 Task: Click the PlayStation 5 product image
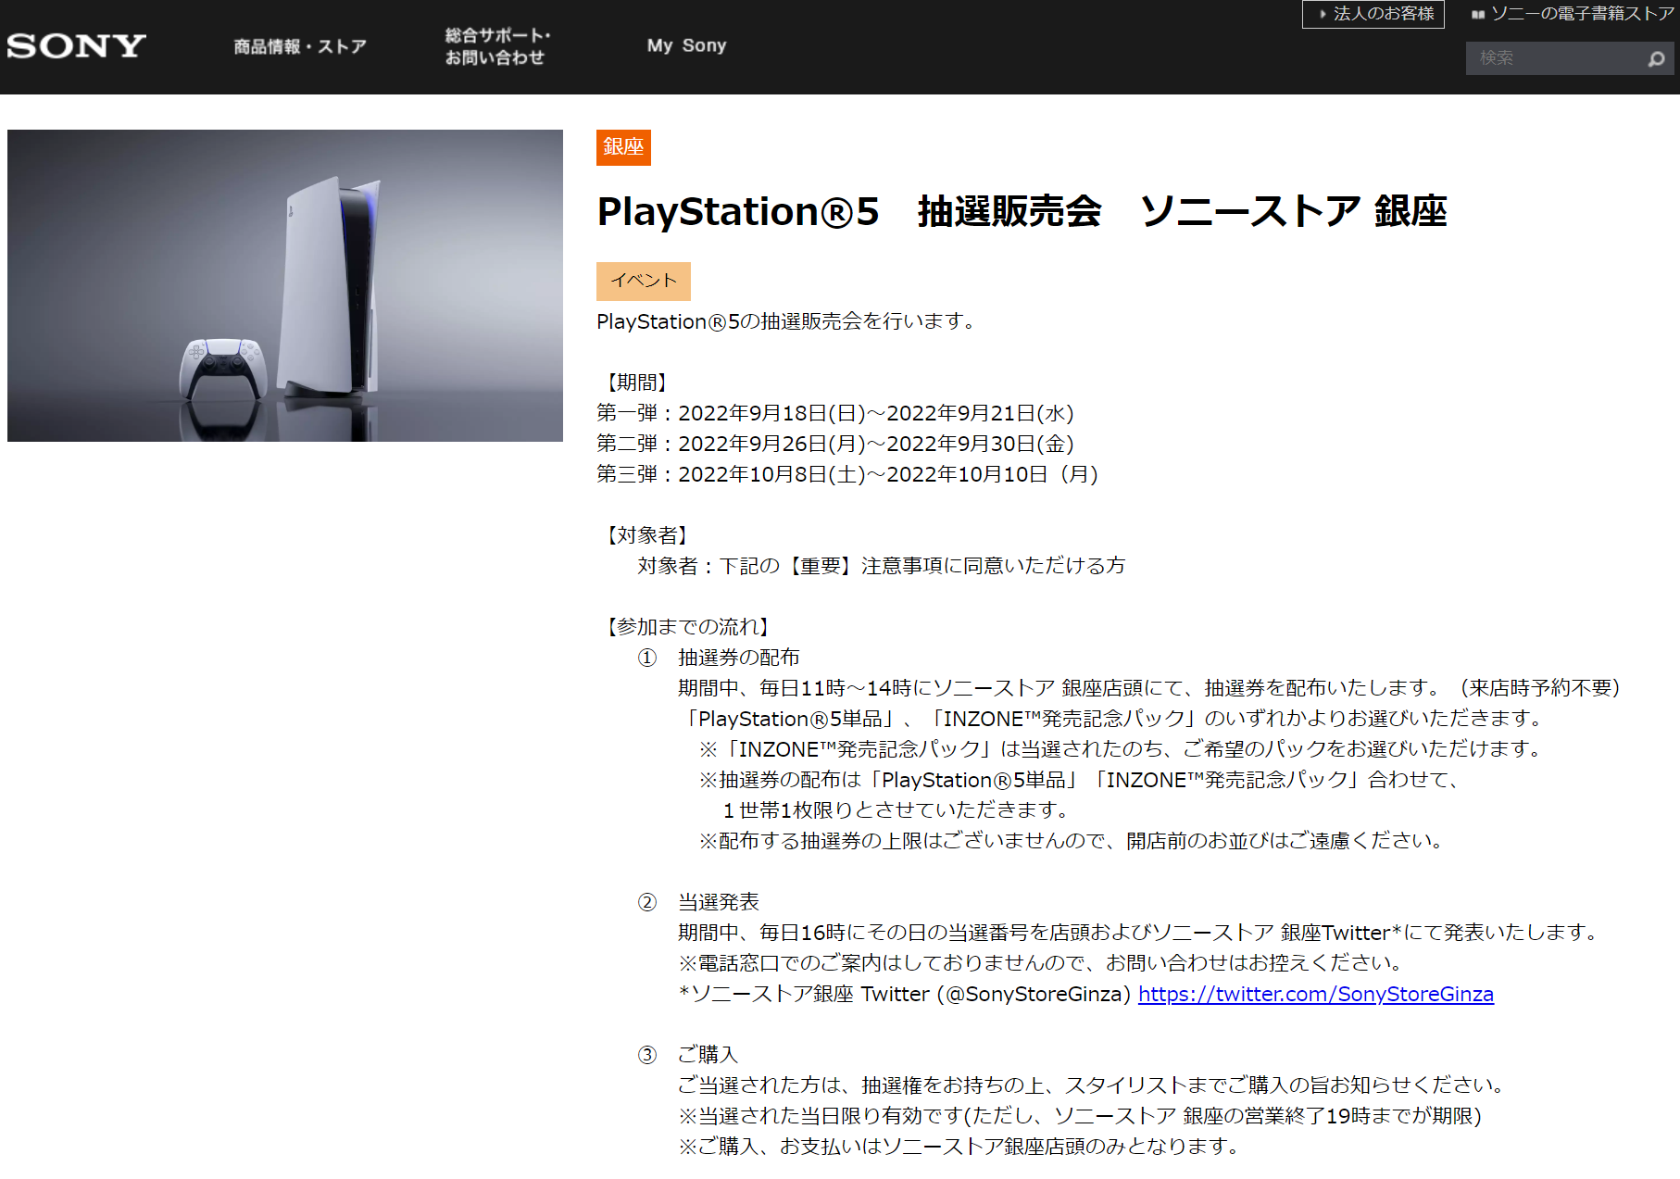(x=285, y=285)
